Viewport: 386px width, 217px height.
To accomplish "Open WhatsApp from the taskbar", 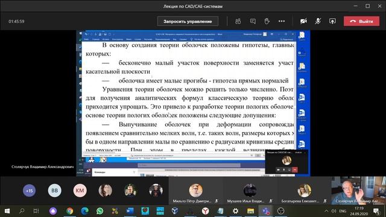I will coord(100,211).
